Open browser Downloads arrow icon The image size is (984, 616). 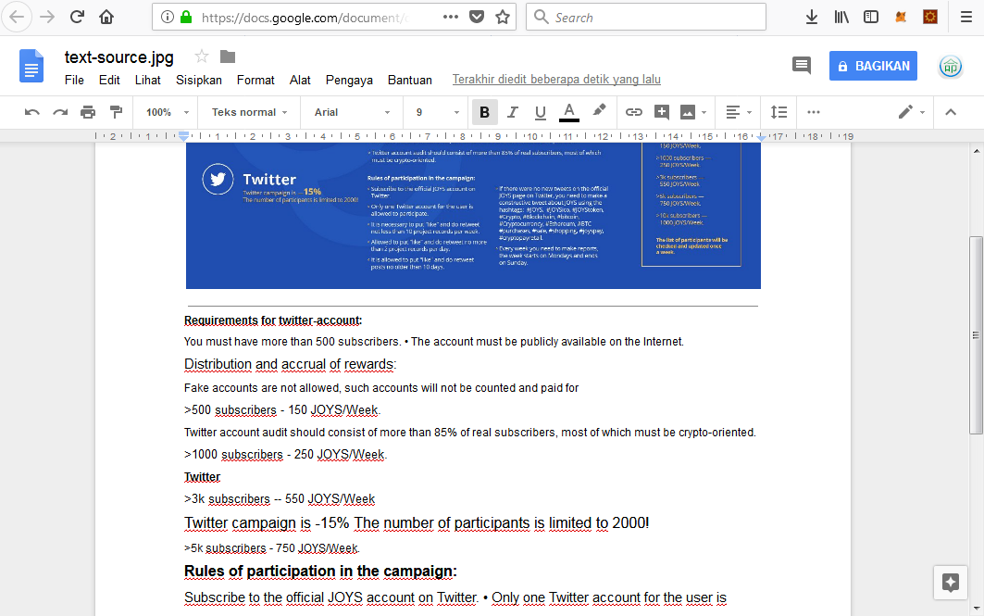coord(812,17)
